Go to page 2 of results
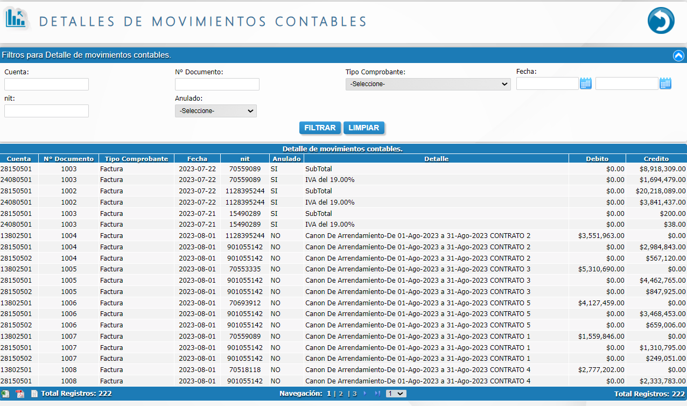 (340, 394)
